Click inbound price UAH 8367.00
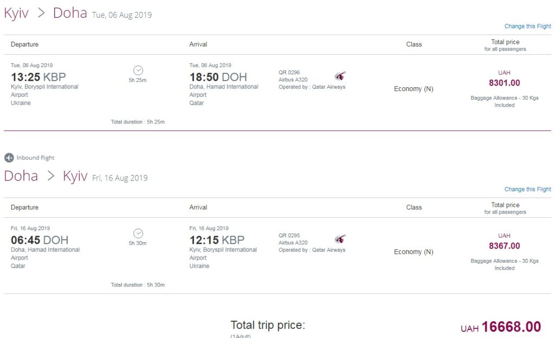This screenshot has width=555, height=338. pos(504,246)
